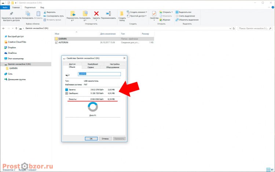Image resolution: width=275 pixels, height=172 pixels.
Task: Switch to large icons view in status bar
Action: [x=272, y=169]
